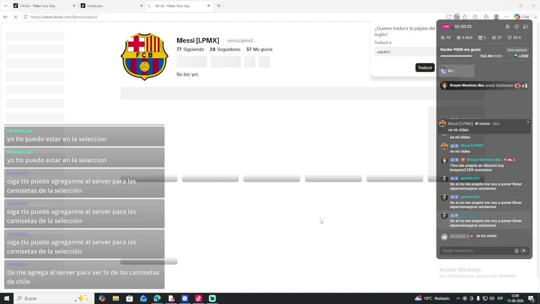
Task: Open a new browser tab
Action: pos(219,6)
